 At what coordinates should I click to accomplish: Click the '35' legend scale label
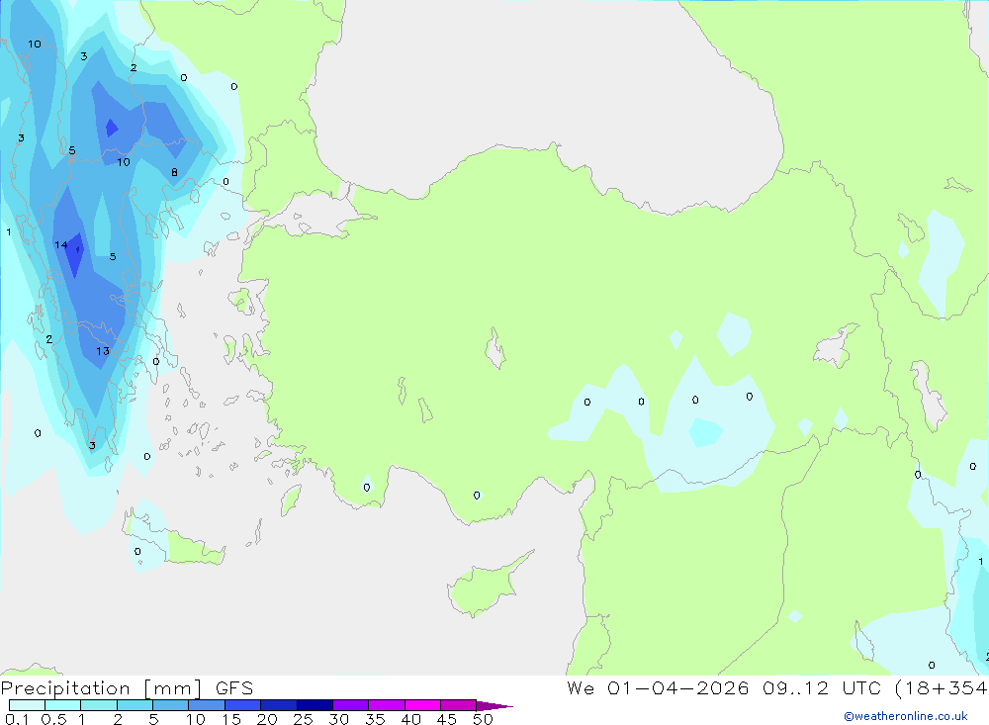tap(375, 719)
